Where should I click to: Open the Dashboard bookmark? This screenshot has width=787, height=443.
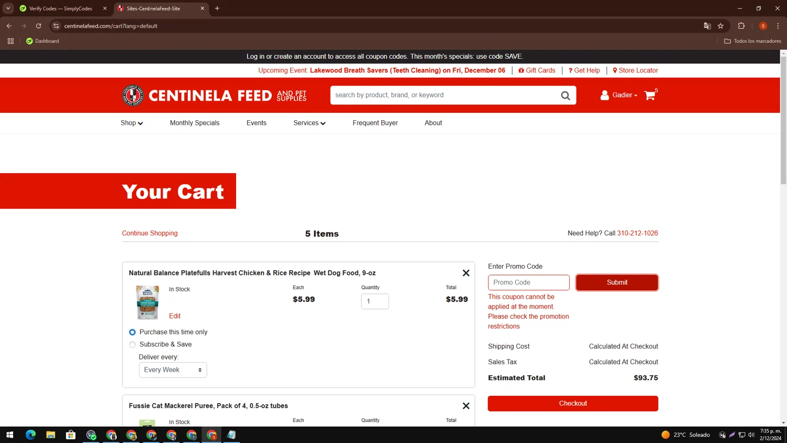point(42,41)
